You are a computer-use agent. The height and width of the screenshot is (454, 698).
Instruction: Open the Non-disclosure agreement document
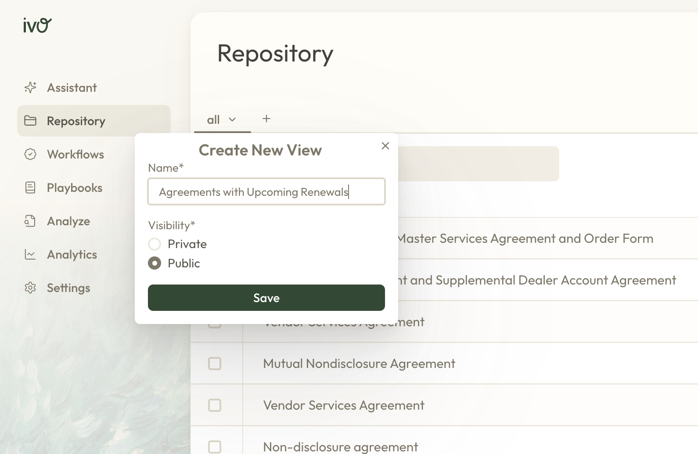click(x=340, y=447)
